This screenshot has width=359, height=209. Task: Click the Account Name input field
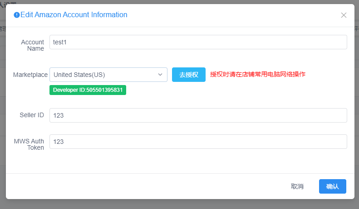pos(198,42)
